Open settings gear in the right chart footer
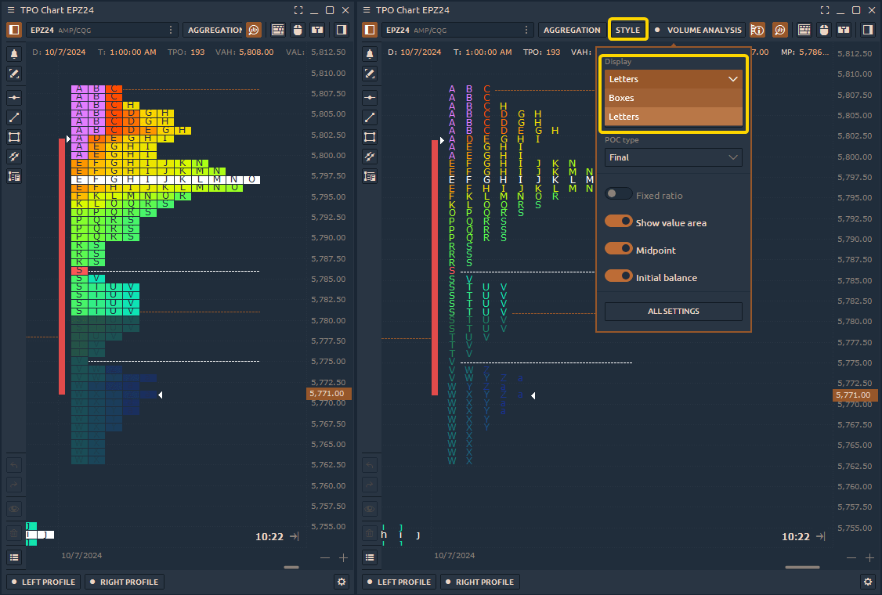 (867, 582)
